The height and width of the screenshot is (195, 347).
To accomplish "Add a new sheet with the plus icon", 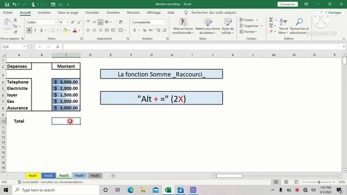I will coord(113,175).
